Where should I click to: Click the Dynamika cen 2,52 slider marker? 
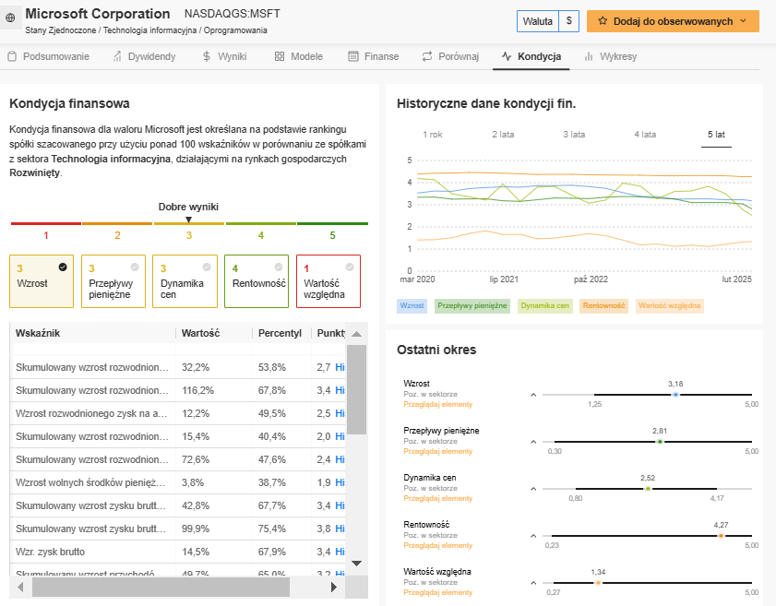point(648,489)
